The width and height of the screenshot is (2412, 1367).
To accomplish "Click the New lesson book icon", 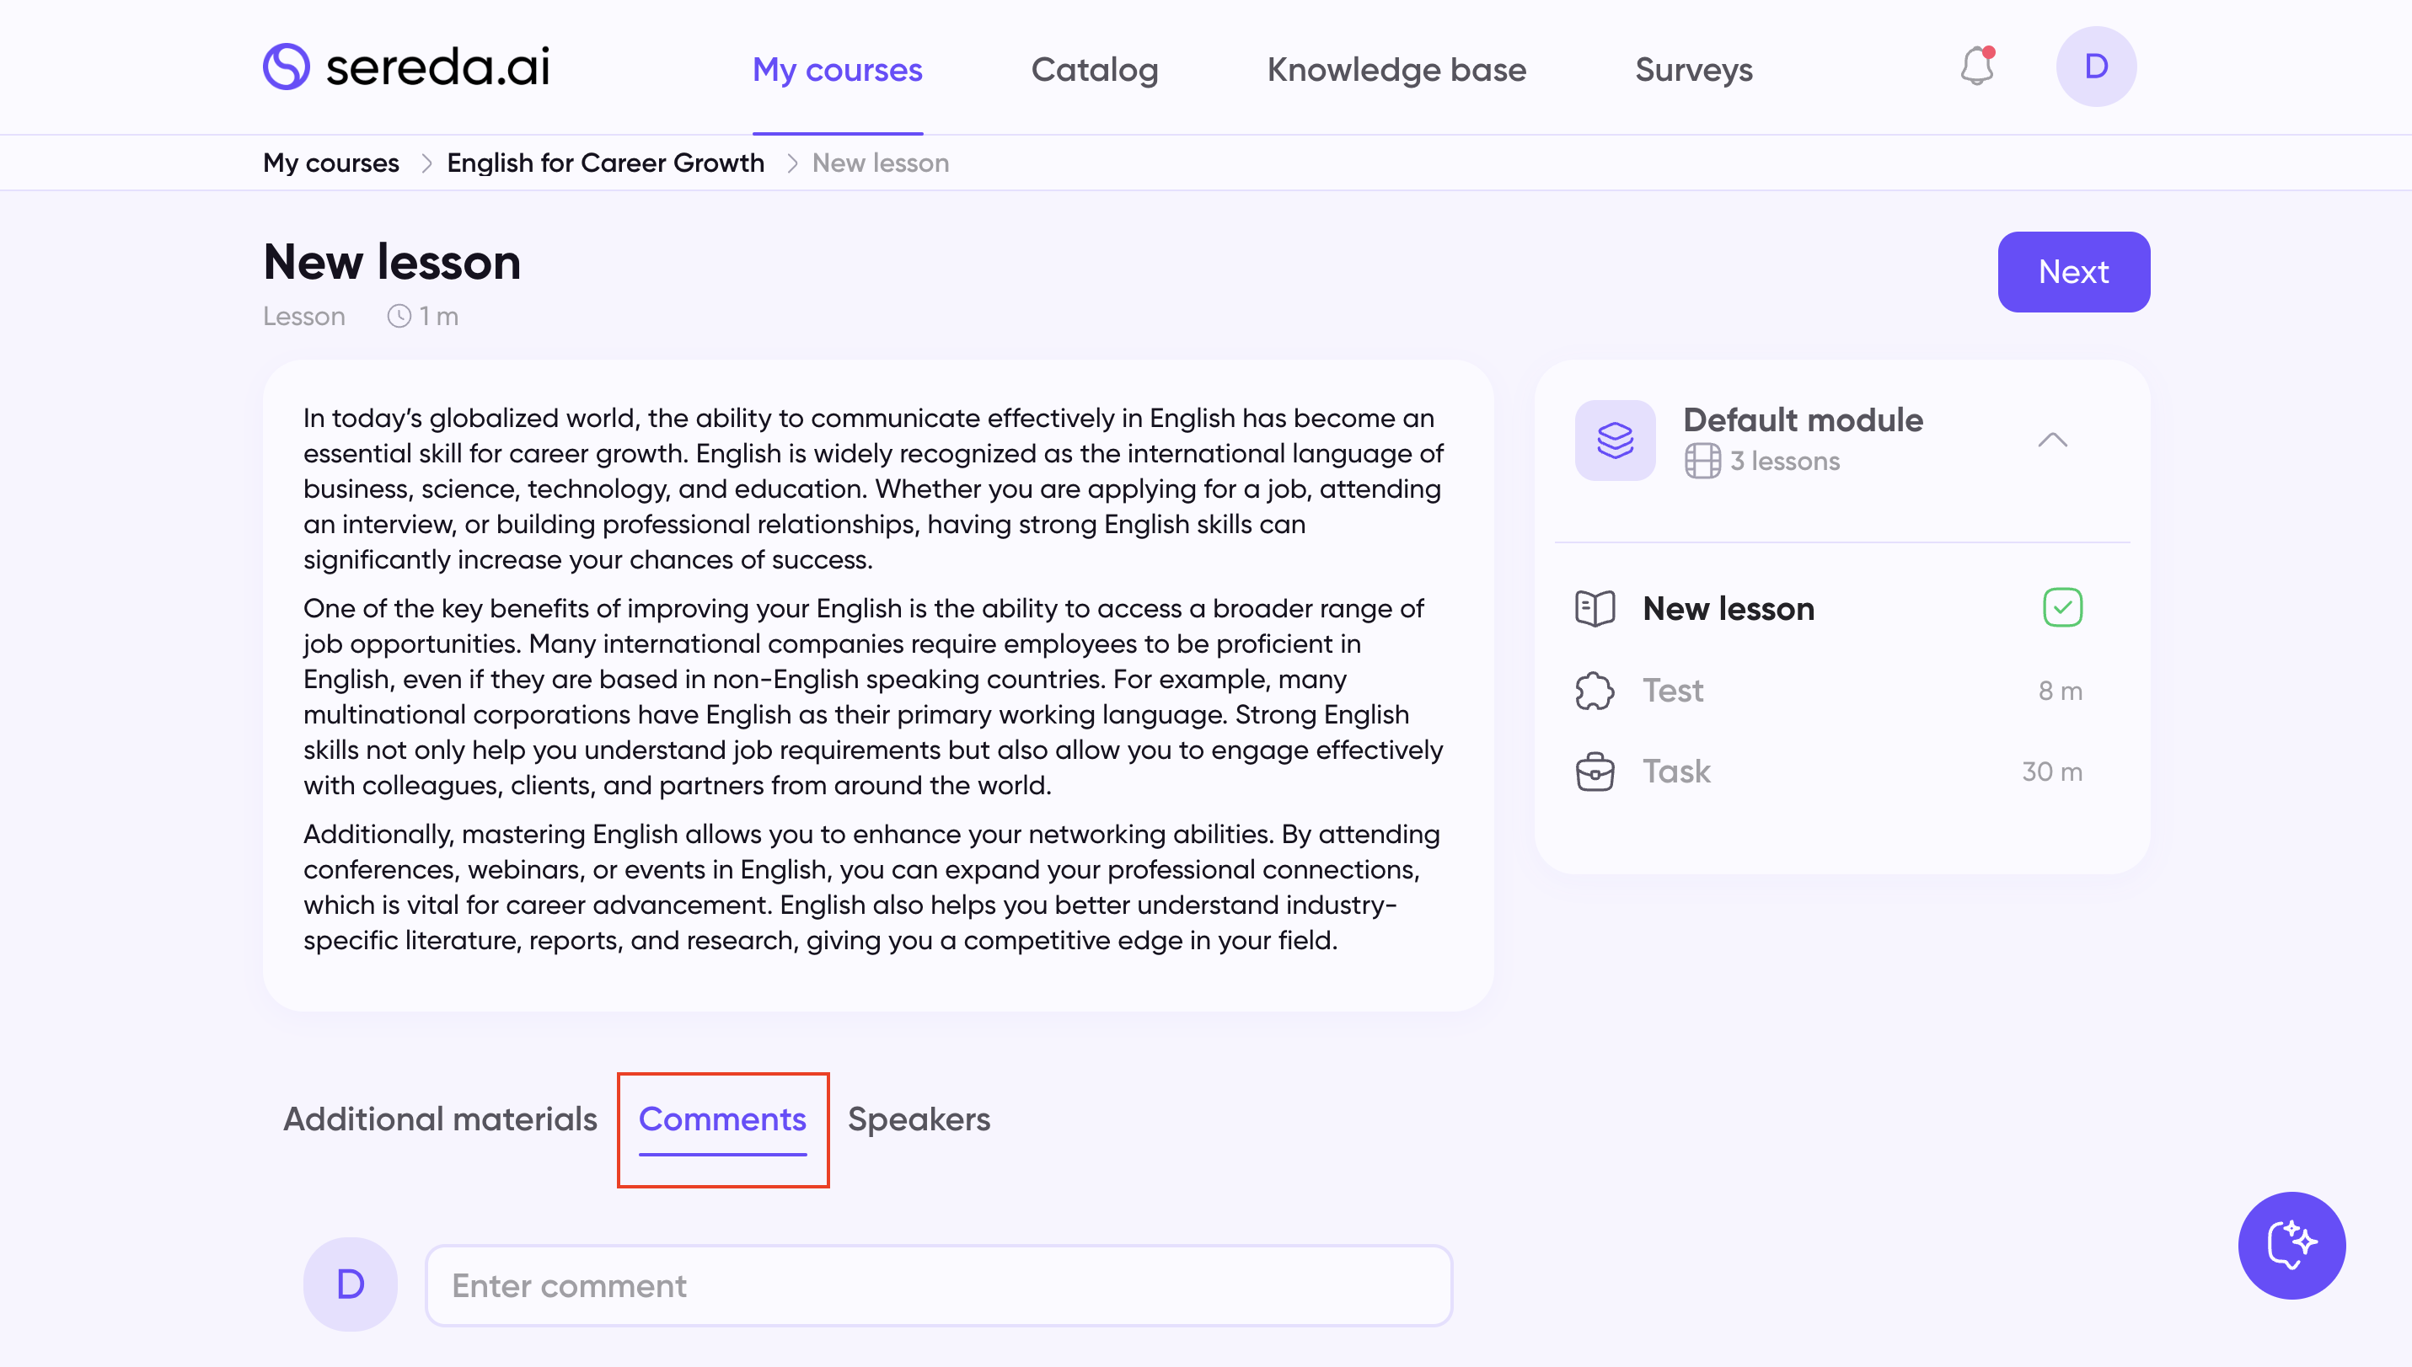I will pos(1595,608).
